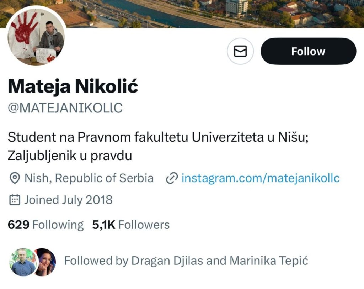Image resolution: width=364 pixels, height=289 pixels.
Task: Open the instagram.com/matejanikollc link
Action: click(261, 178)
